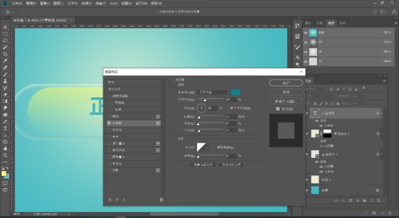The height and width of the screenshot is (218, 399).
Task: Open the Edit menu
Action: click(x=31, y=3)
